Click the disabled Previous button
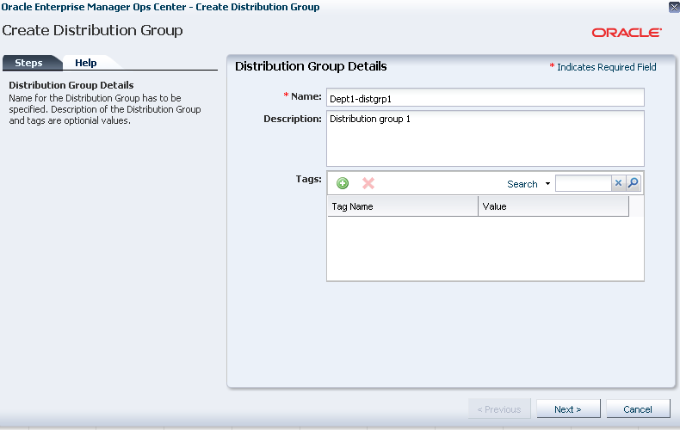 (499, 408)
